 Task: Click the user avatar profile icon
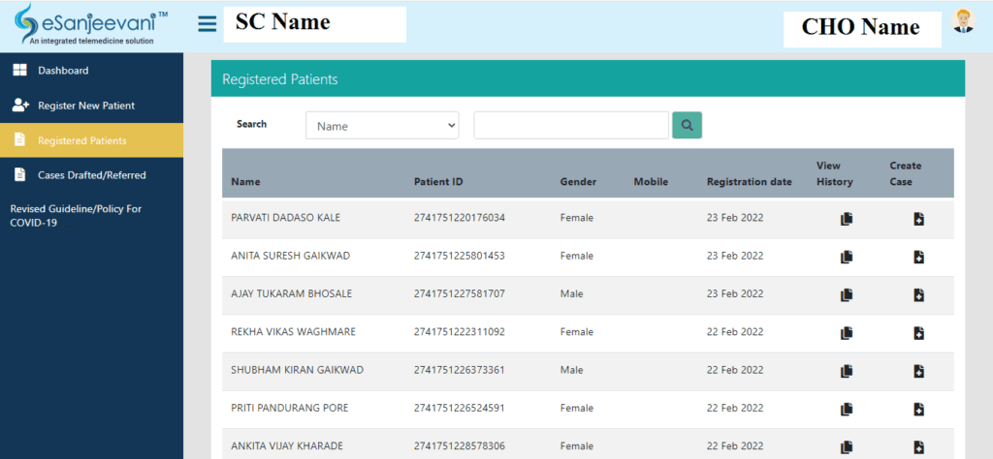tap(963, 21)
